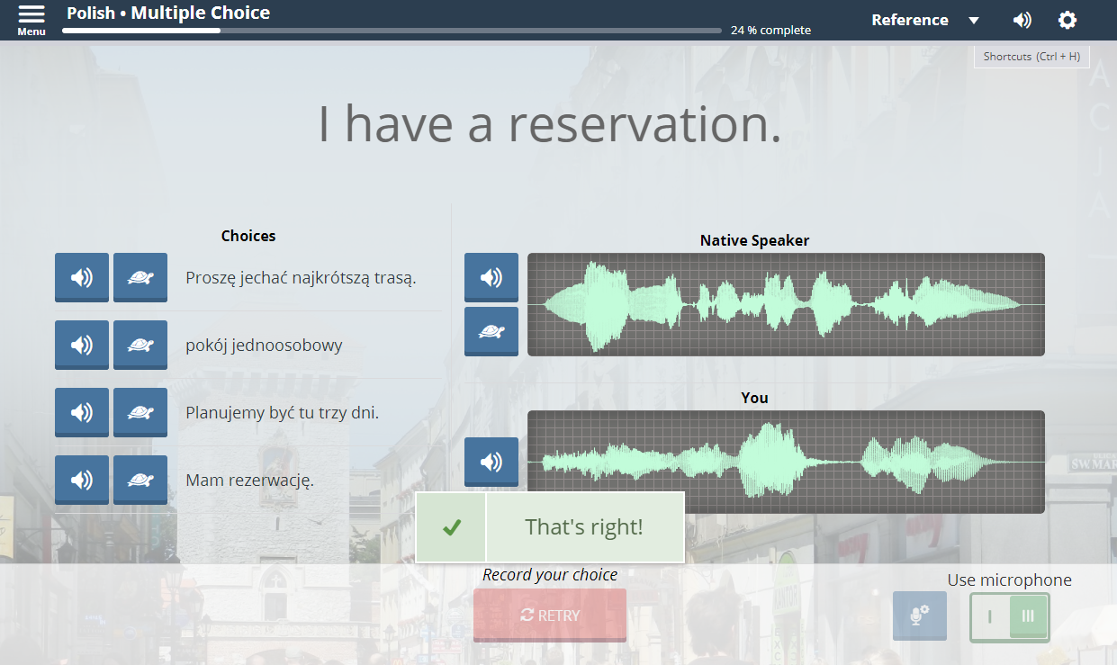
Task: Click the Native Speaker waveform
Action: tap(786, 304)
